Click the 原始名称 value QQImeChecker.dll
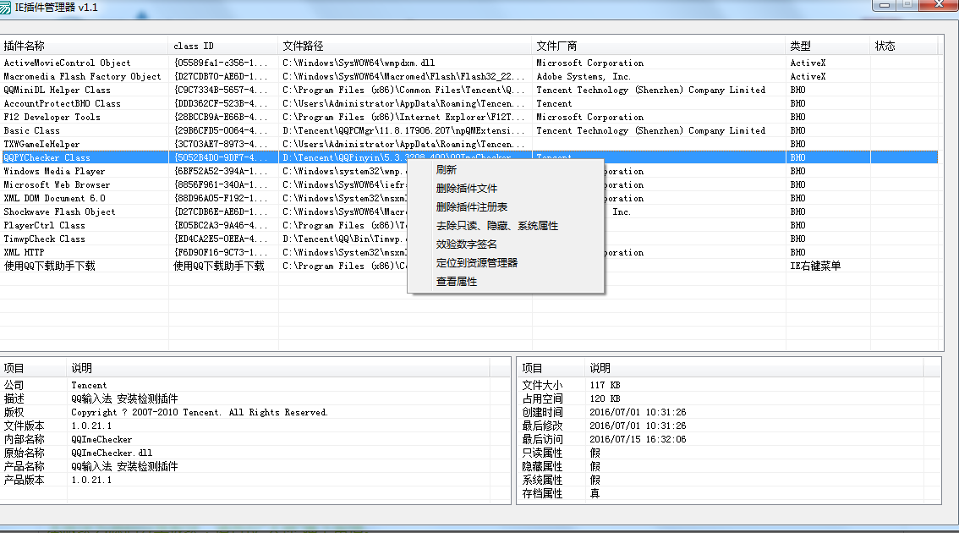 pos(112,453)
